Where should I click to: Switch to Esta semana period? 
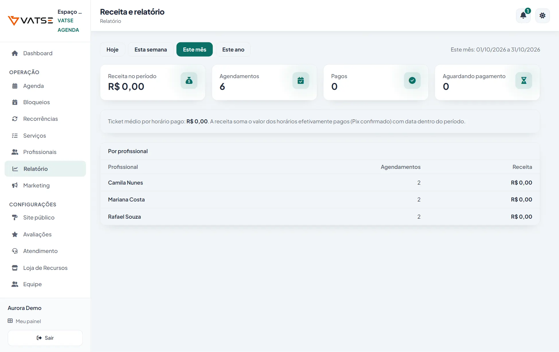(x=151, y=50)
